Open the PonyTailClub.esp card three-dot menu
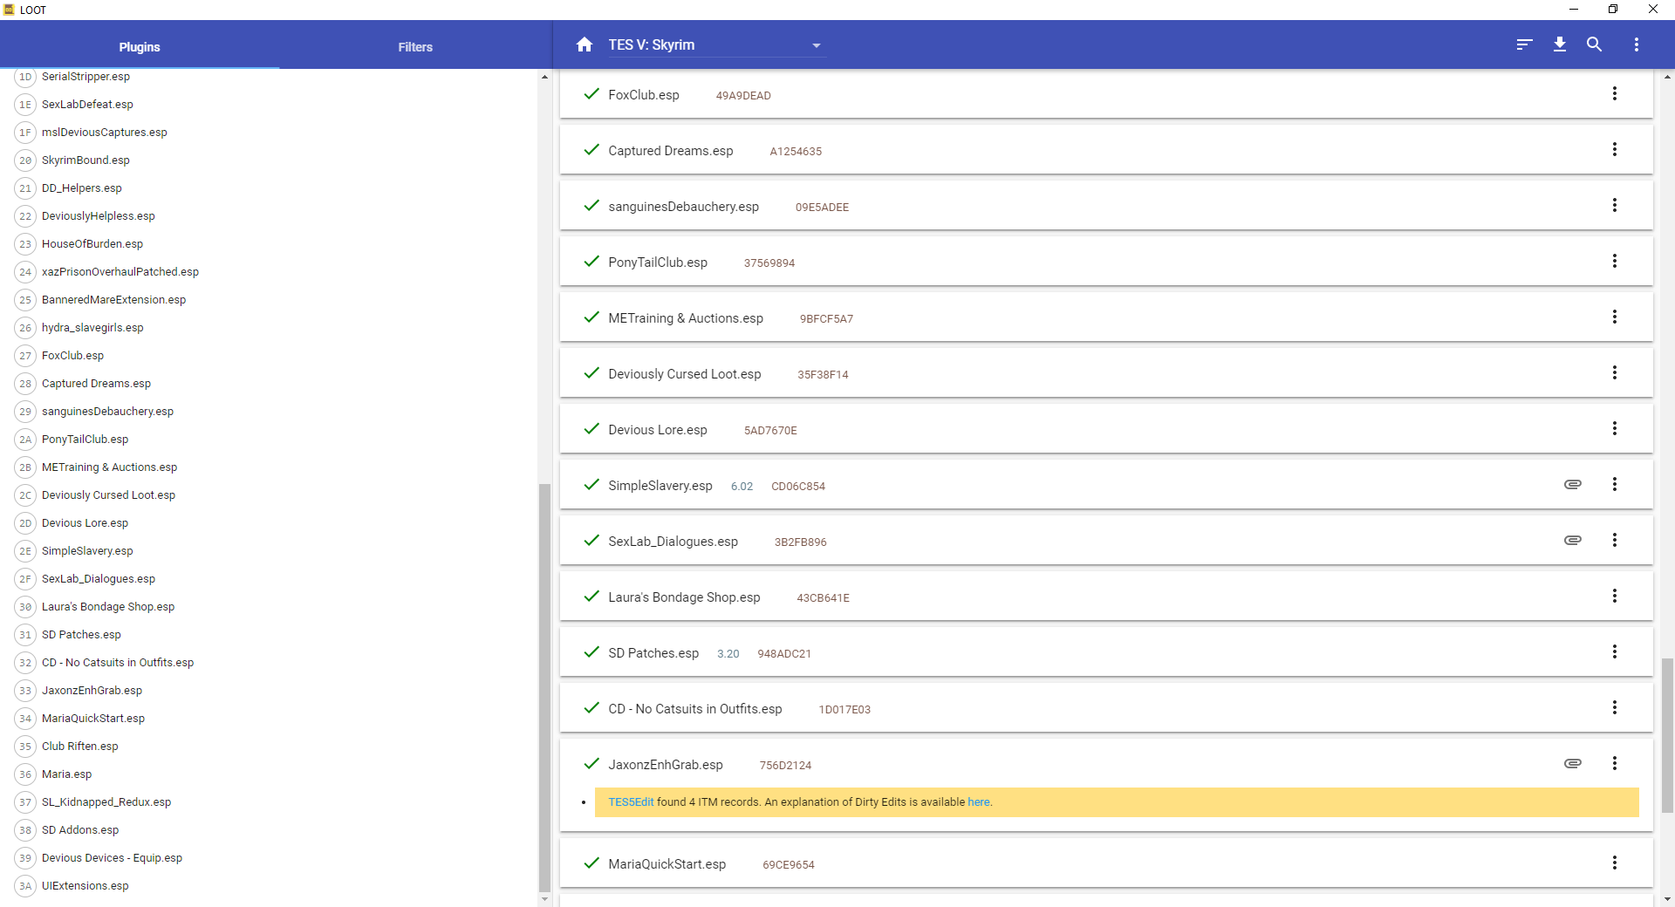Viewport: 1675px width, 907px height. point(1615,261)
